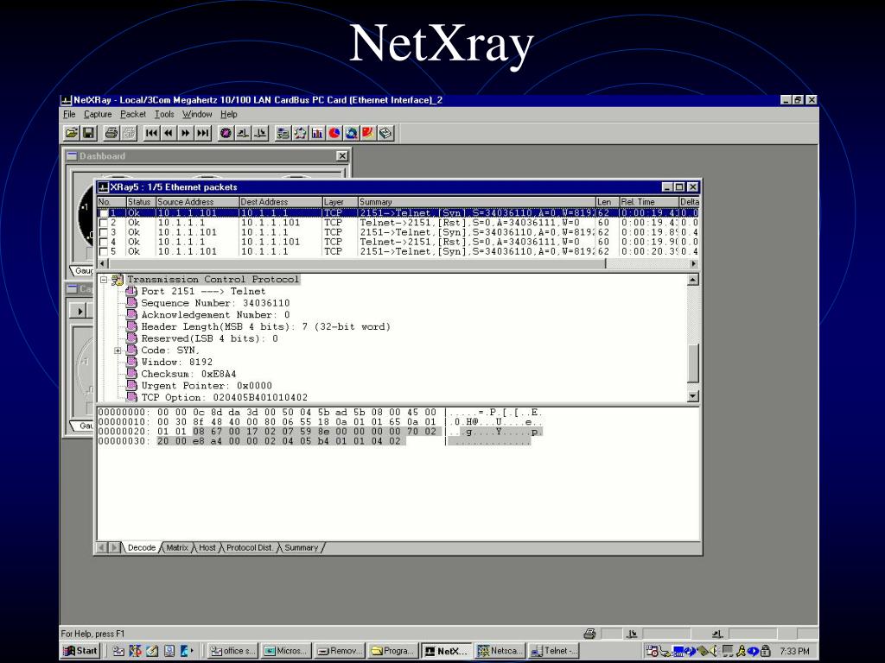Open the Capture menu
The image size is (885, 663).
tap(98, 115)
